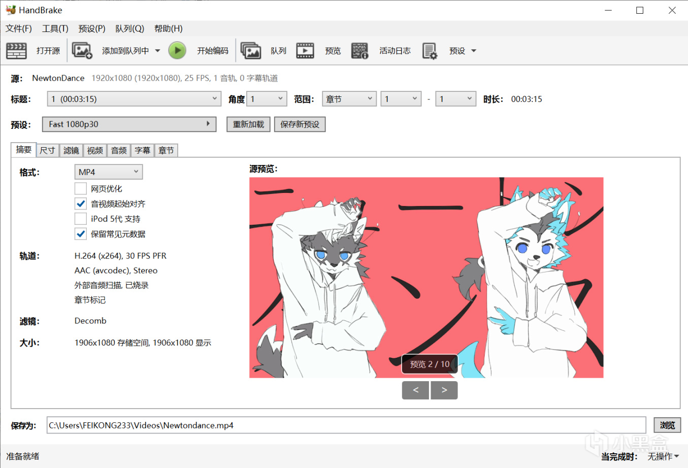The image size is (688, 468).
Task: Click the 时长 00:03:15 duration value
Action: [527, 99]
